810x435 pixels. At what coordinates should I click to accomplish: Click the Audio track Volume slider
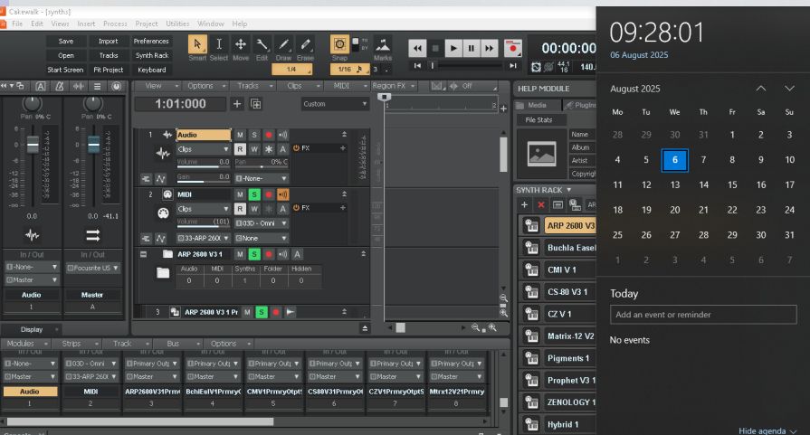[203, 165]
